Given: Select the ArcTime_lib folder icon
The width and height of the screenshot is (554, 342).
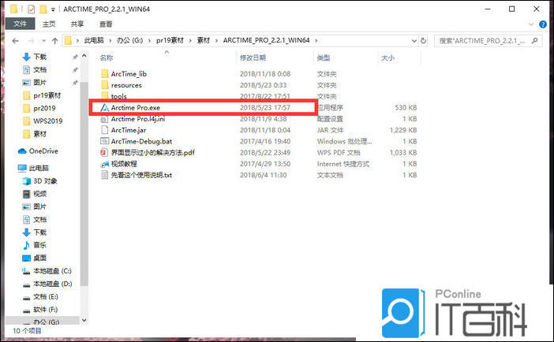Looking at the screenshot, I should [105, 74].
